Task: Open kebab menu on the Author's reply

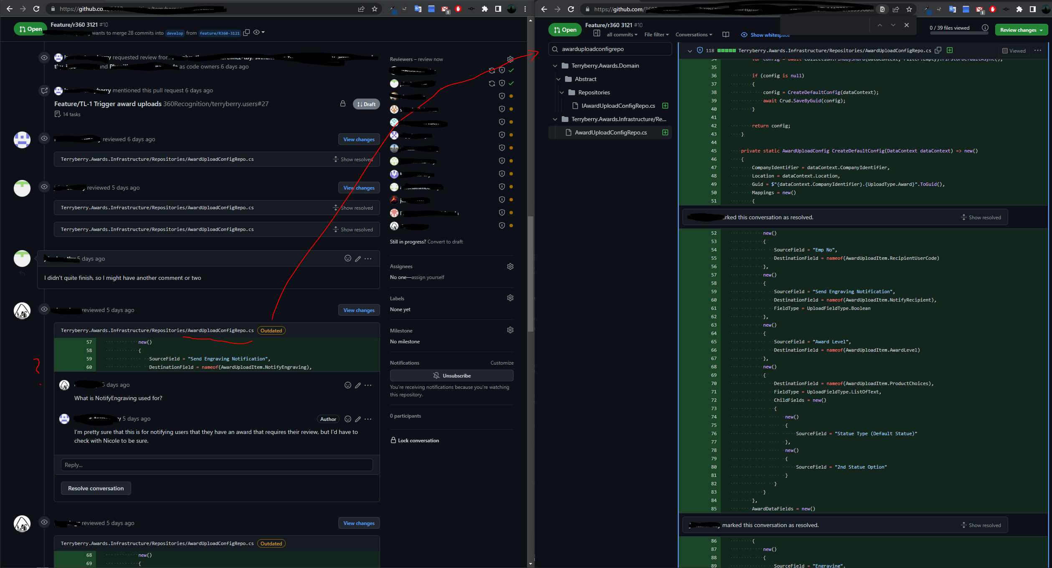Action: pos(368,419)
